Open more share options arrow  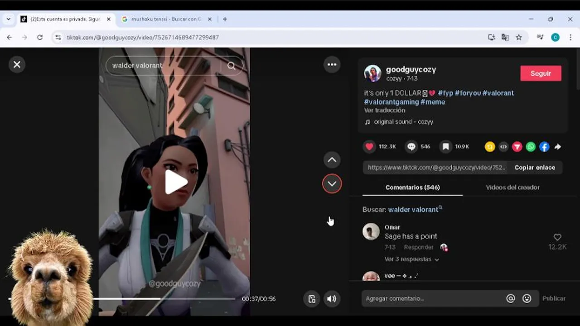(x=558, y=147)
